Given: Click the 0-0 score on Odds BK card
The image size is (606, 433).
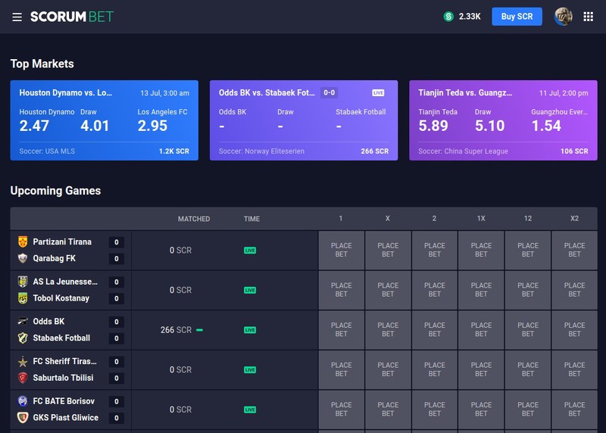Looking at the screenshot, I should click(330, 92).
